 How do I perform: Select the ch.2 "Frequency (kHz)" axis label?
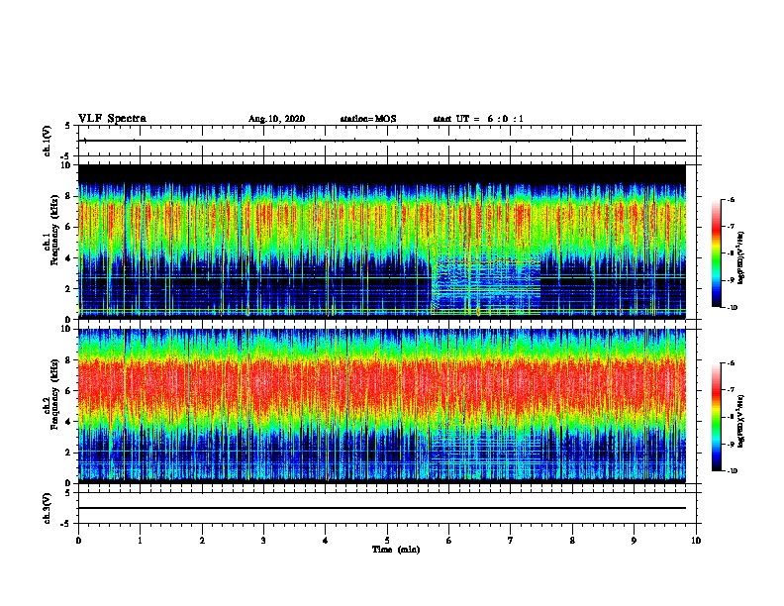coord(54,394)
